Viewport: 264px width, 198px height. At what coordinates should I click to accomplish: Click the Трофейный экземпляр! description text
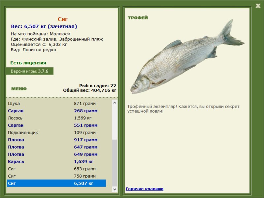coord(183,109)
